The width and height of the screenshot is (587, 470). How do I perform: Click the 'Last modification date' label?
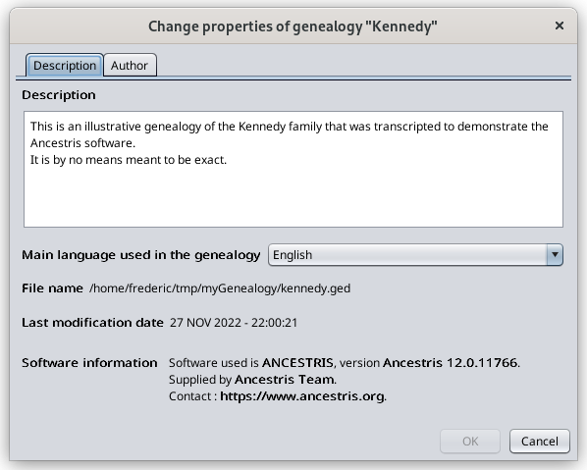pos(92,322)
